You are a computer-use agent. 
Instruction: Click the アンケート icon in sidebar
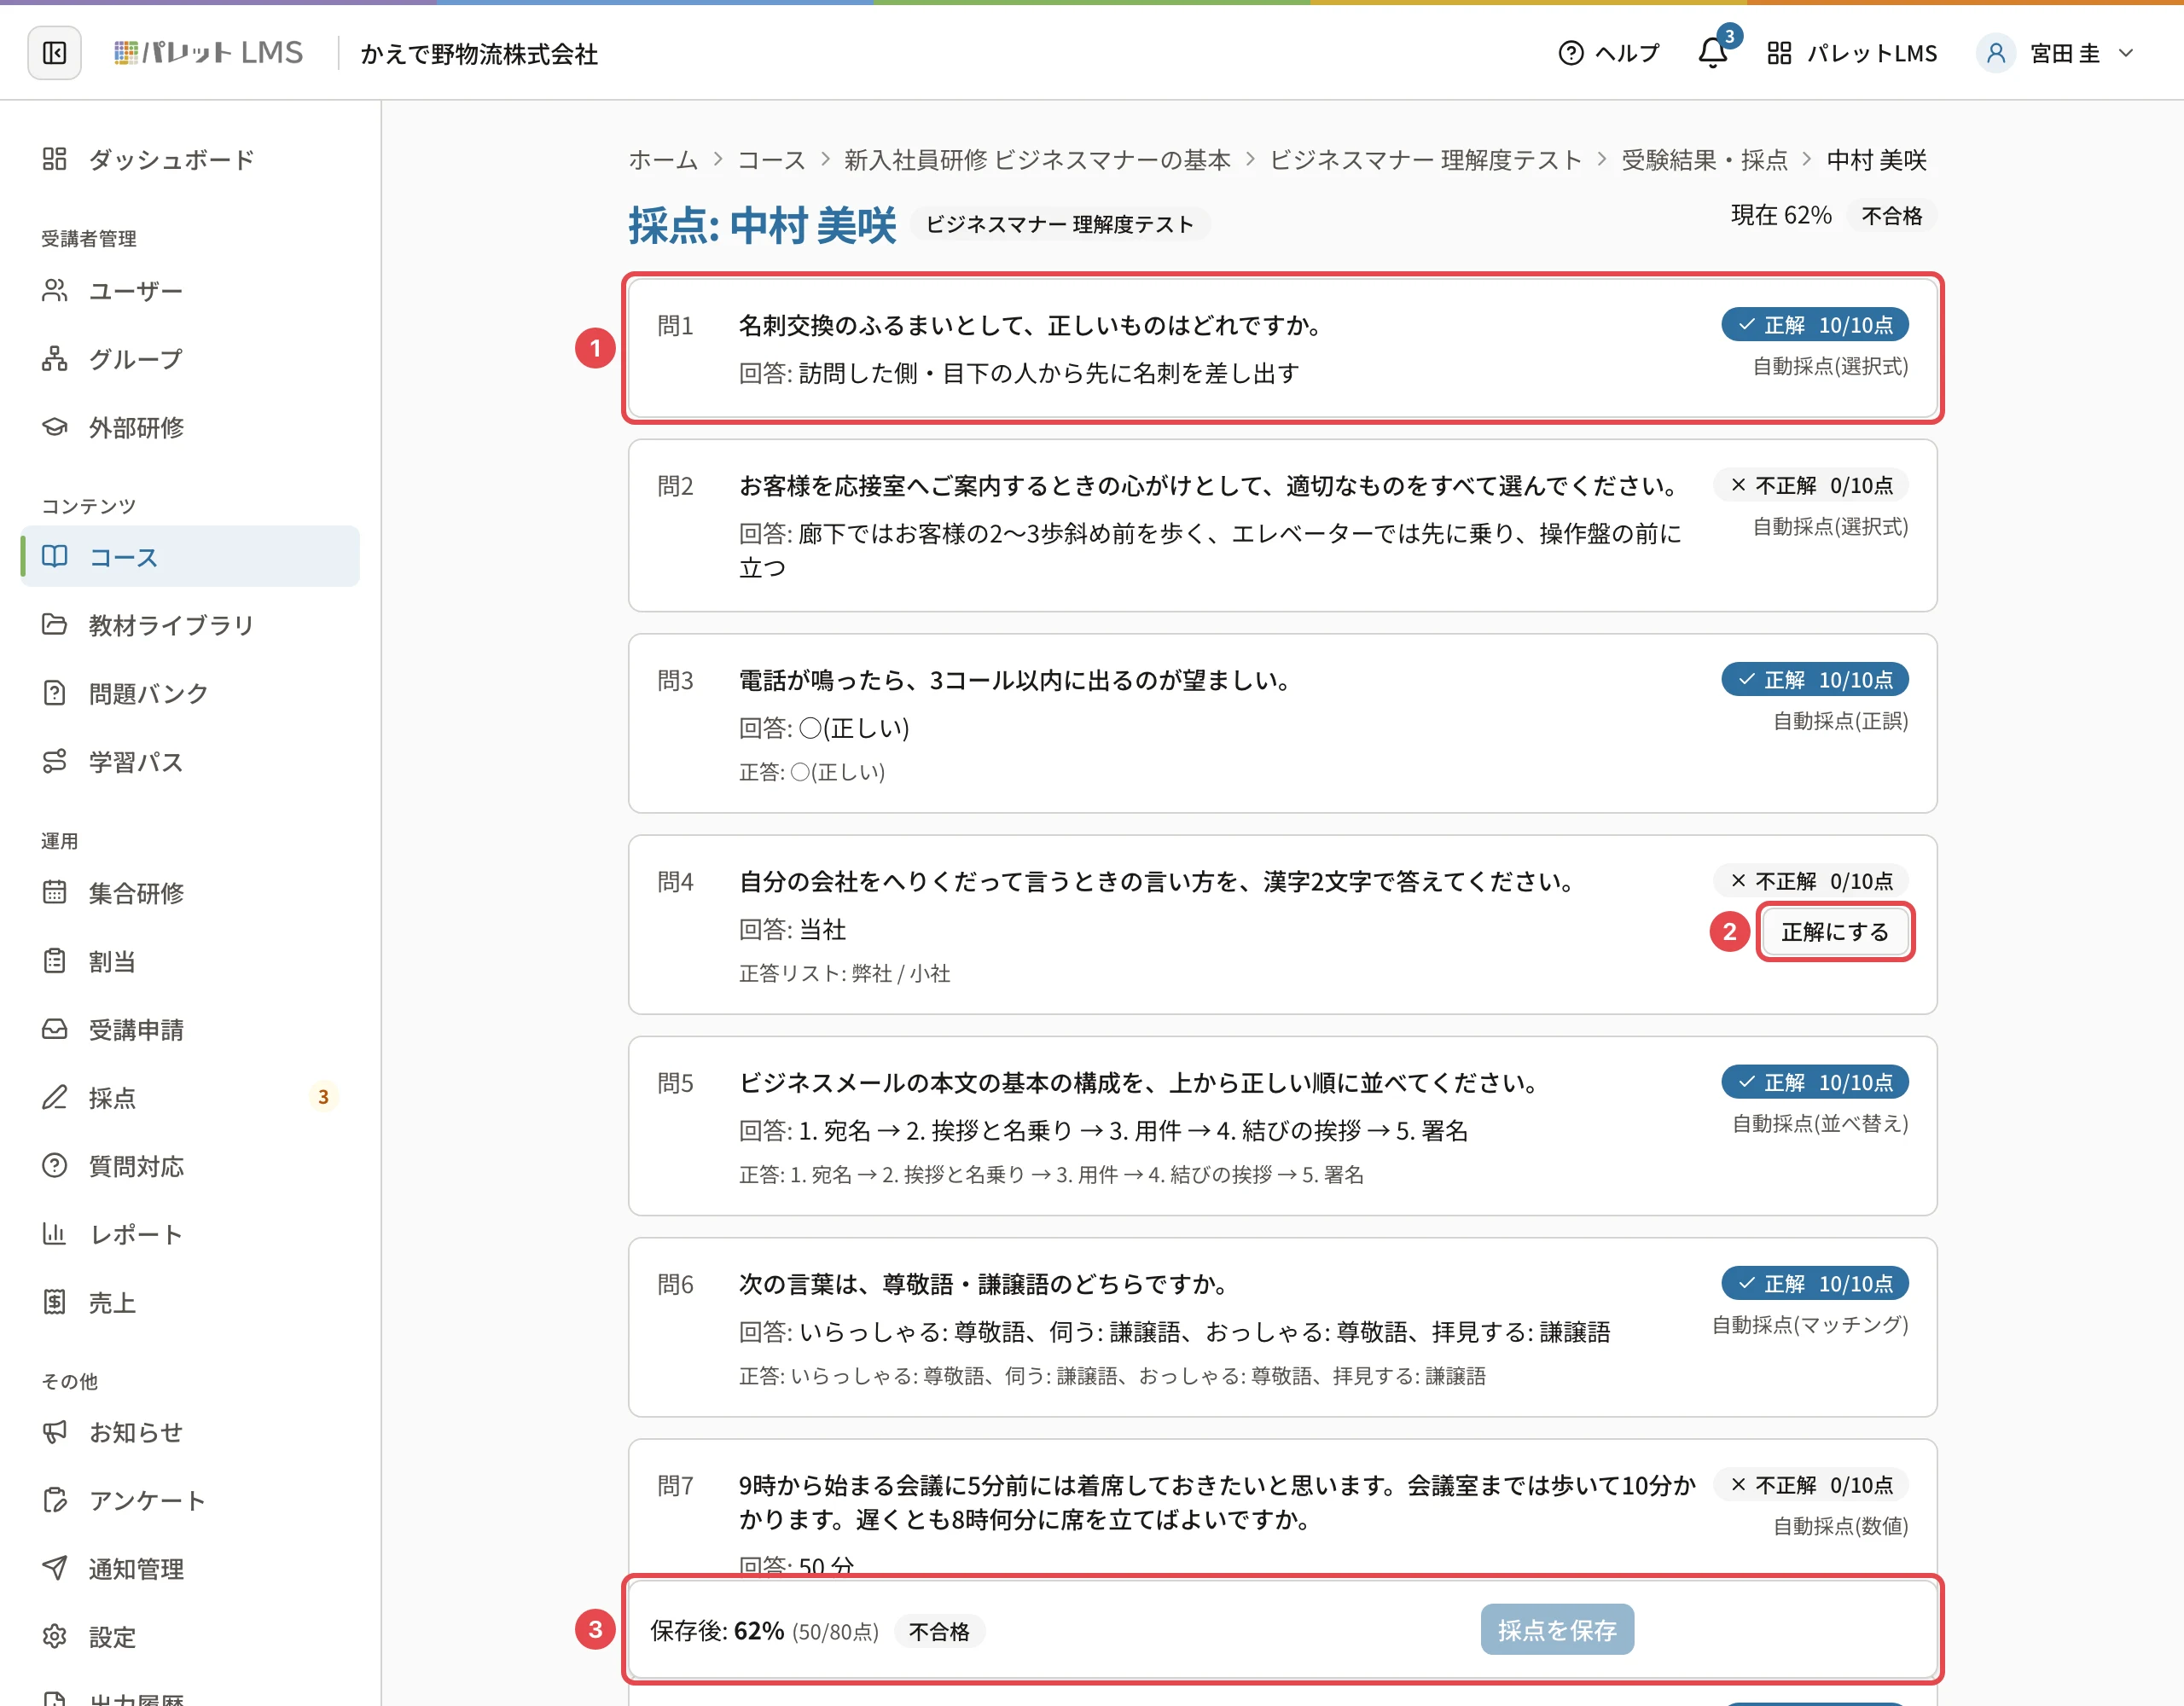point(55,1500)
